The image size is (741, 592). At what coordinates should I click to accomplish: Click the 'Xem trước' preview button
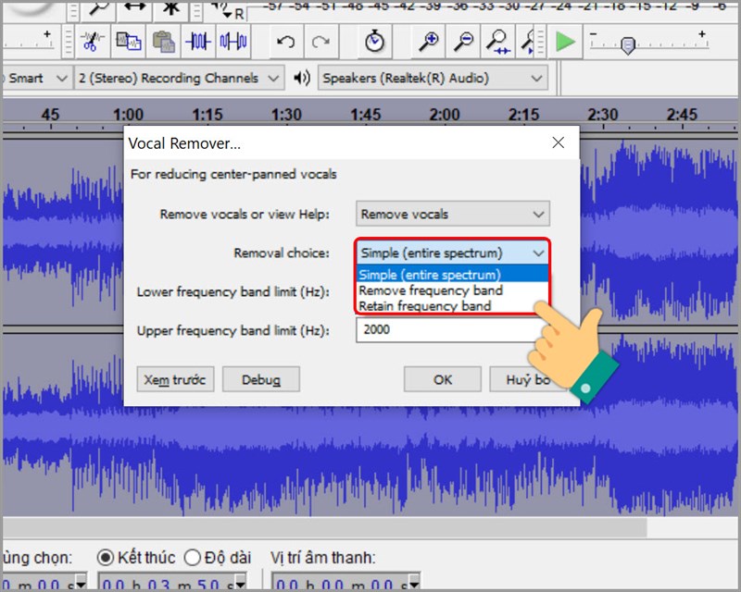click(174, 379)
